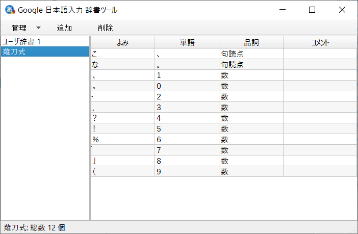Maximize the 辞書ツール window
358x234 pixels.
coord(312,10)
